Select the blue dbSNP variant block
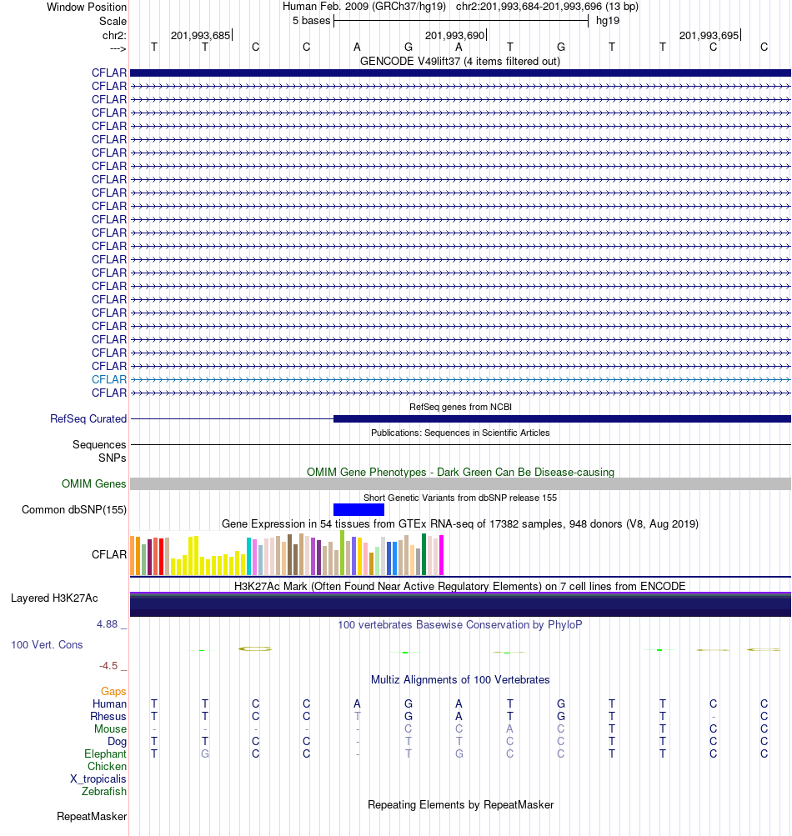The width and height of the screenshot is (792, 836). pyautogui.click(x=358, y=509)
